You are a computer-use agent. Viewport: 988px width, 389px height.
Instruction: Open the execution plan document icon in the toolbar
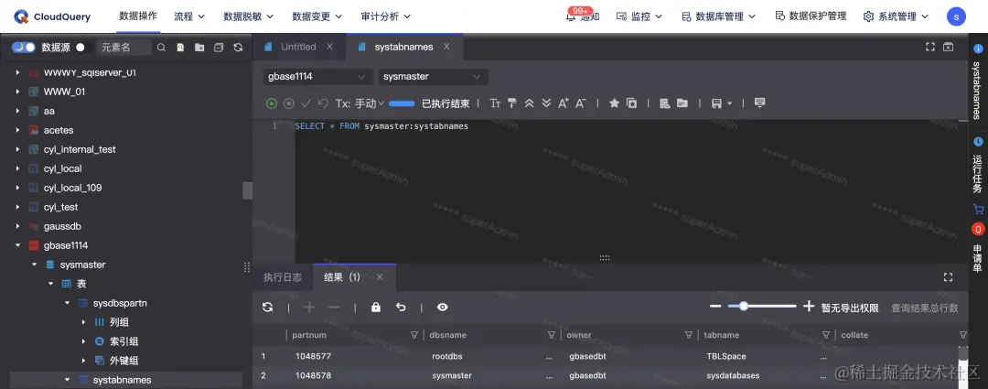click(x=664, y=103)
